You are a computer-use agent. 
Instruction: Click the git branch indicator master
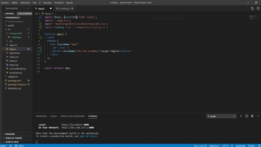coord(3,146)
